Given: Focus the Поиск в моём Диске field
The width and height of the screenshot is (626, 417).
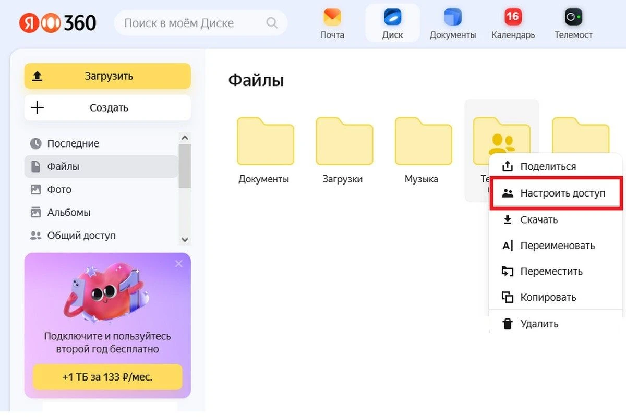Looking at the screenshot, I should pyautogui.click(x=201, y=23).
